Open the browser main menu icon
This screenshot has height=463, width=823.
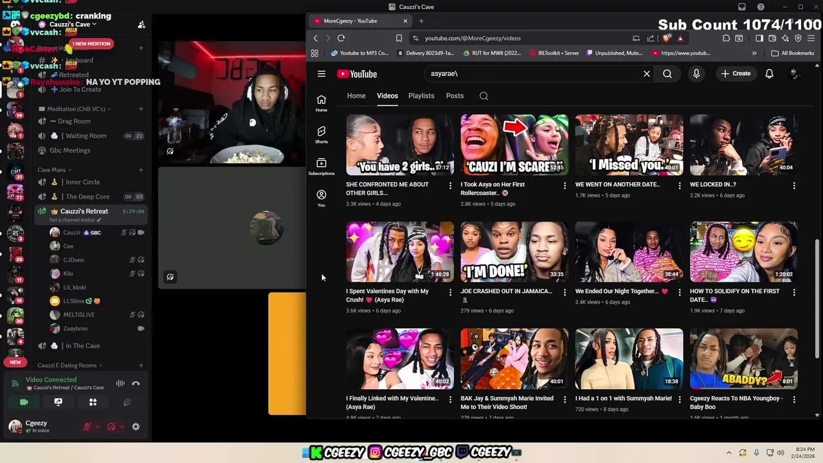(809, 38)
